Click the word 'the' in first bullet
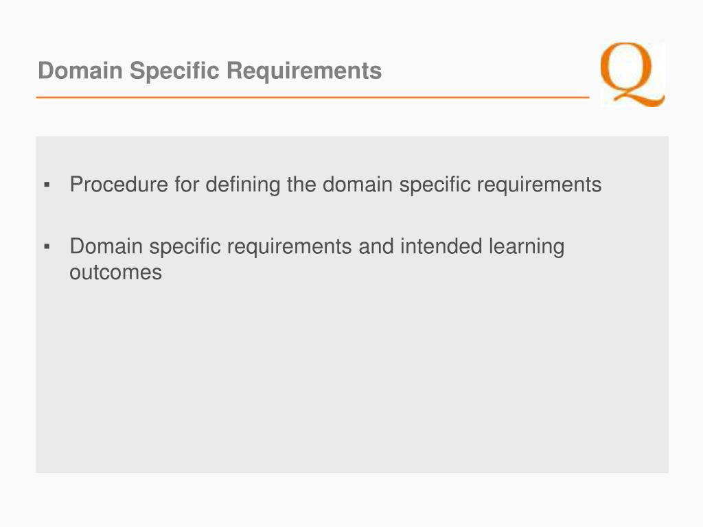Screen dimensions: 703x527 pyautogui.click(x=301, y=184)
